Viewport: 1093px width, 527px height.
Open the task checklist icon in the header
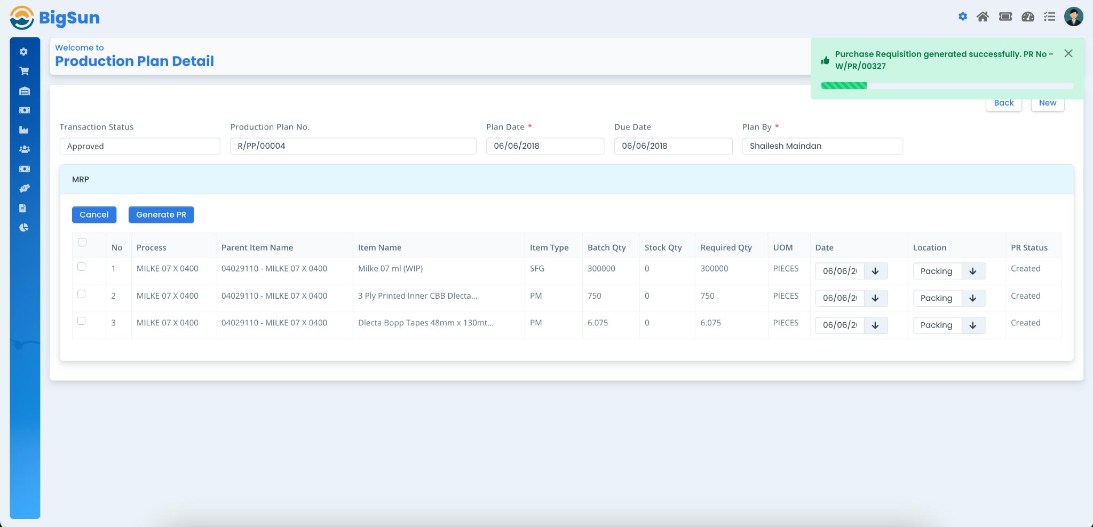tap(1049, 17)
